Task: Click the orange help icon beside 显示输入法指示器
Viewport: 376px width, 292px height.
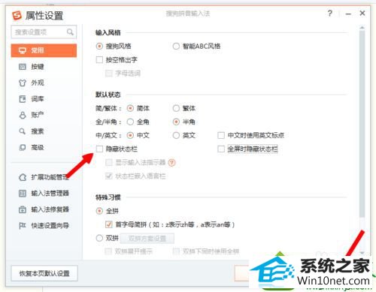Action: [x=172, y=163]
